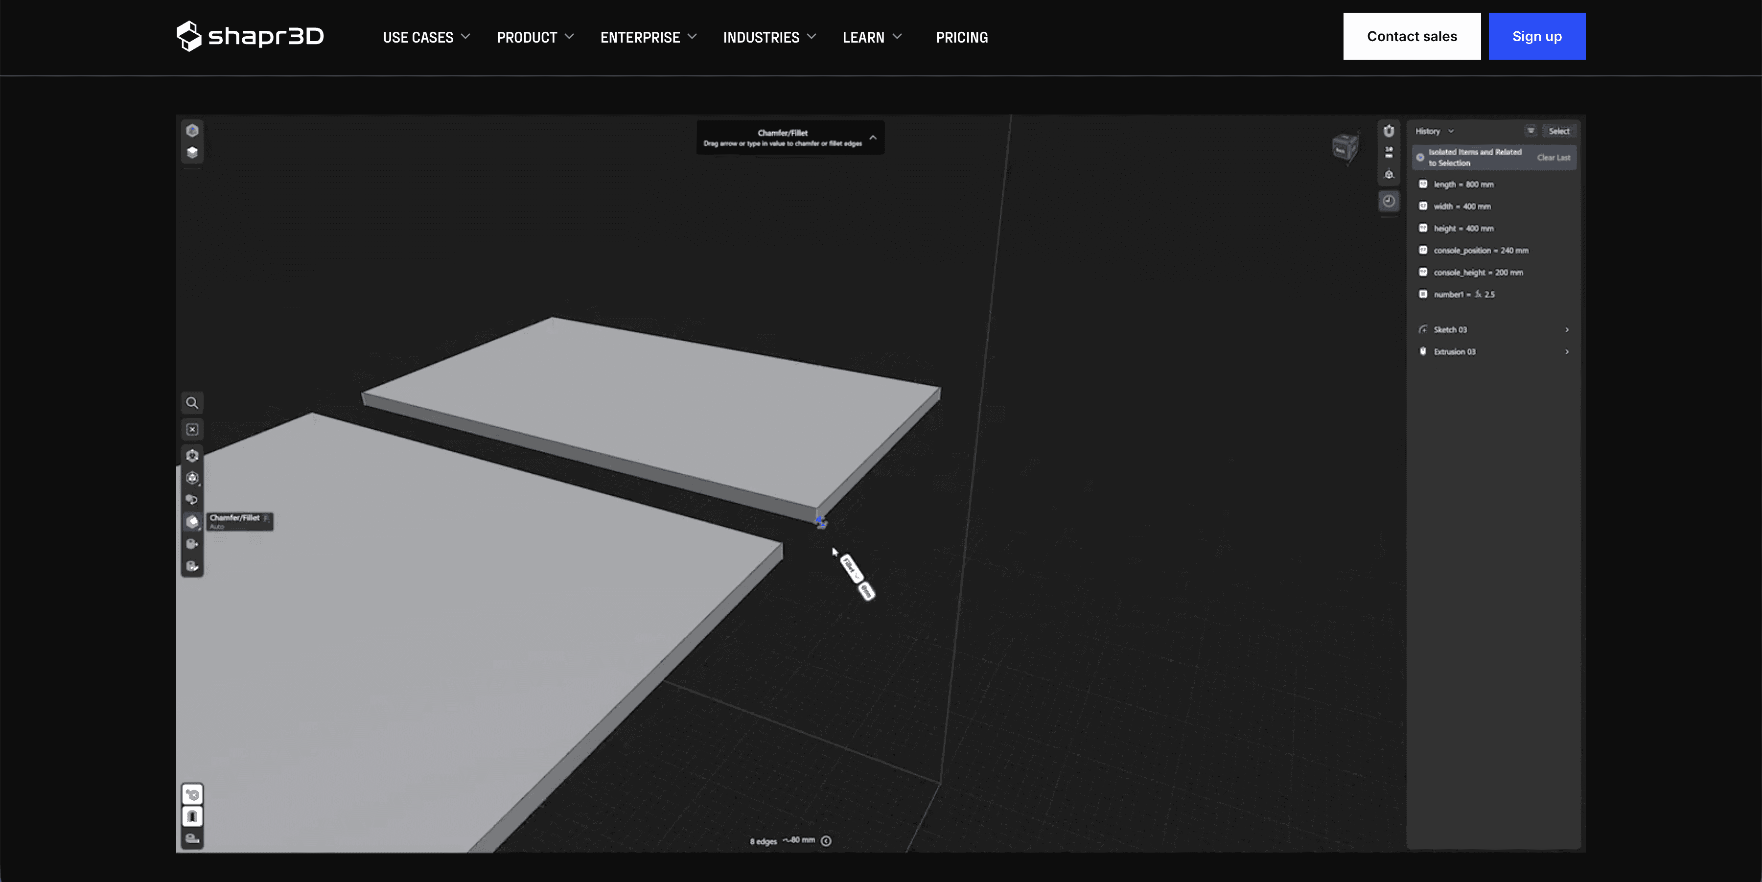
Task: Open the PRICING page
Action: pyautogui.click(x=961, y=37)
